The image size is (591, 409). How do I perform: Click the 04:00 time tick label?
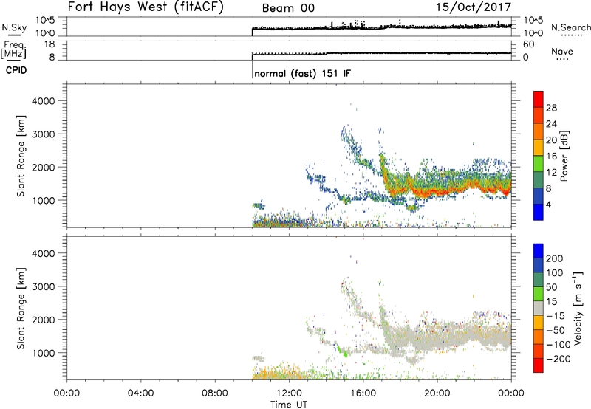[x=140, y=393]
